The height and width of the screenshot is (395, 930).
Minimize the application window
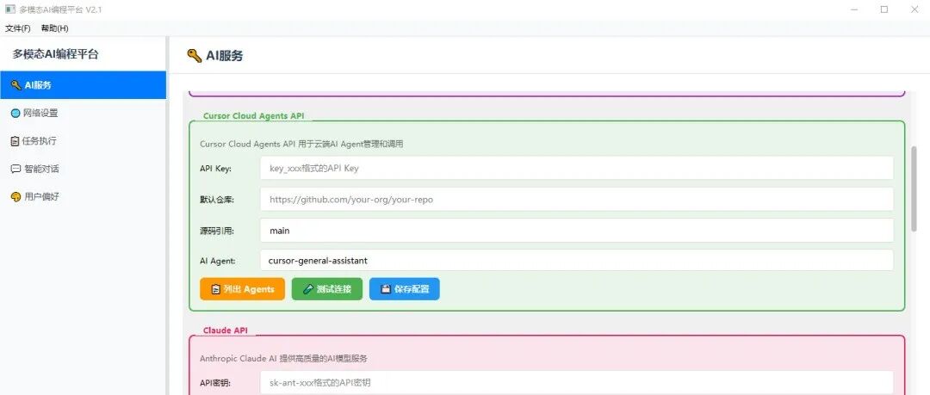(x=854, y=9)
